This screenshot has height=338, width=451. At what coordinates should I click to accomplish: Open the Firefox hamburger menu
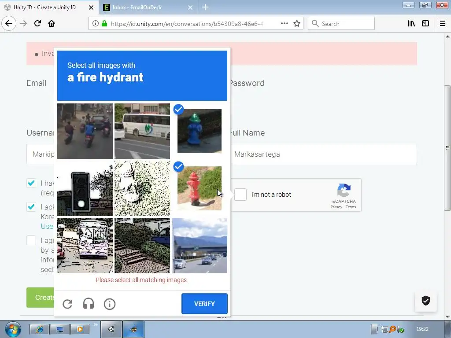442,24
